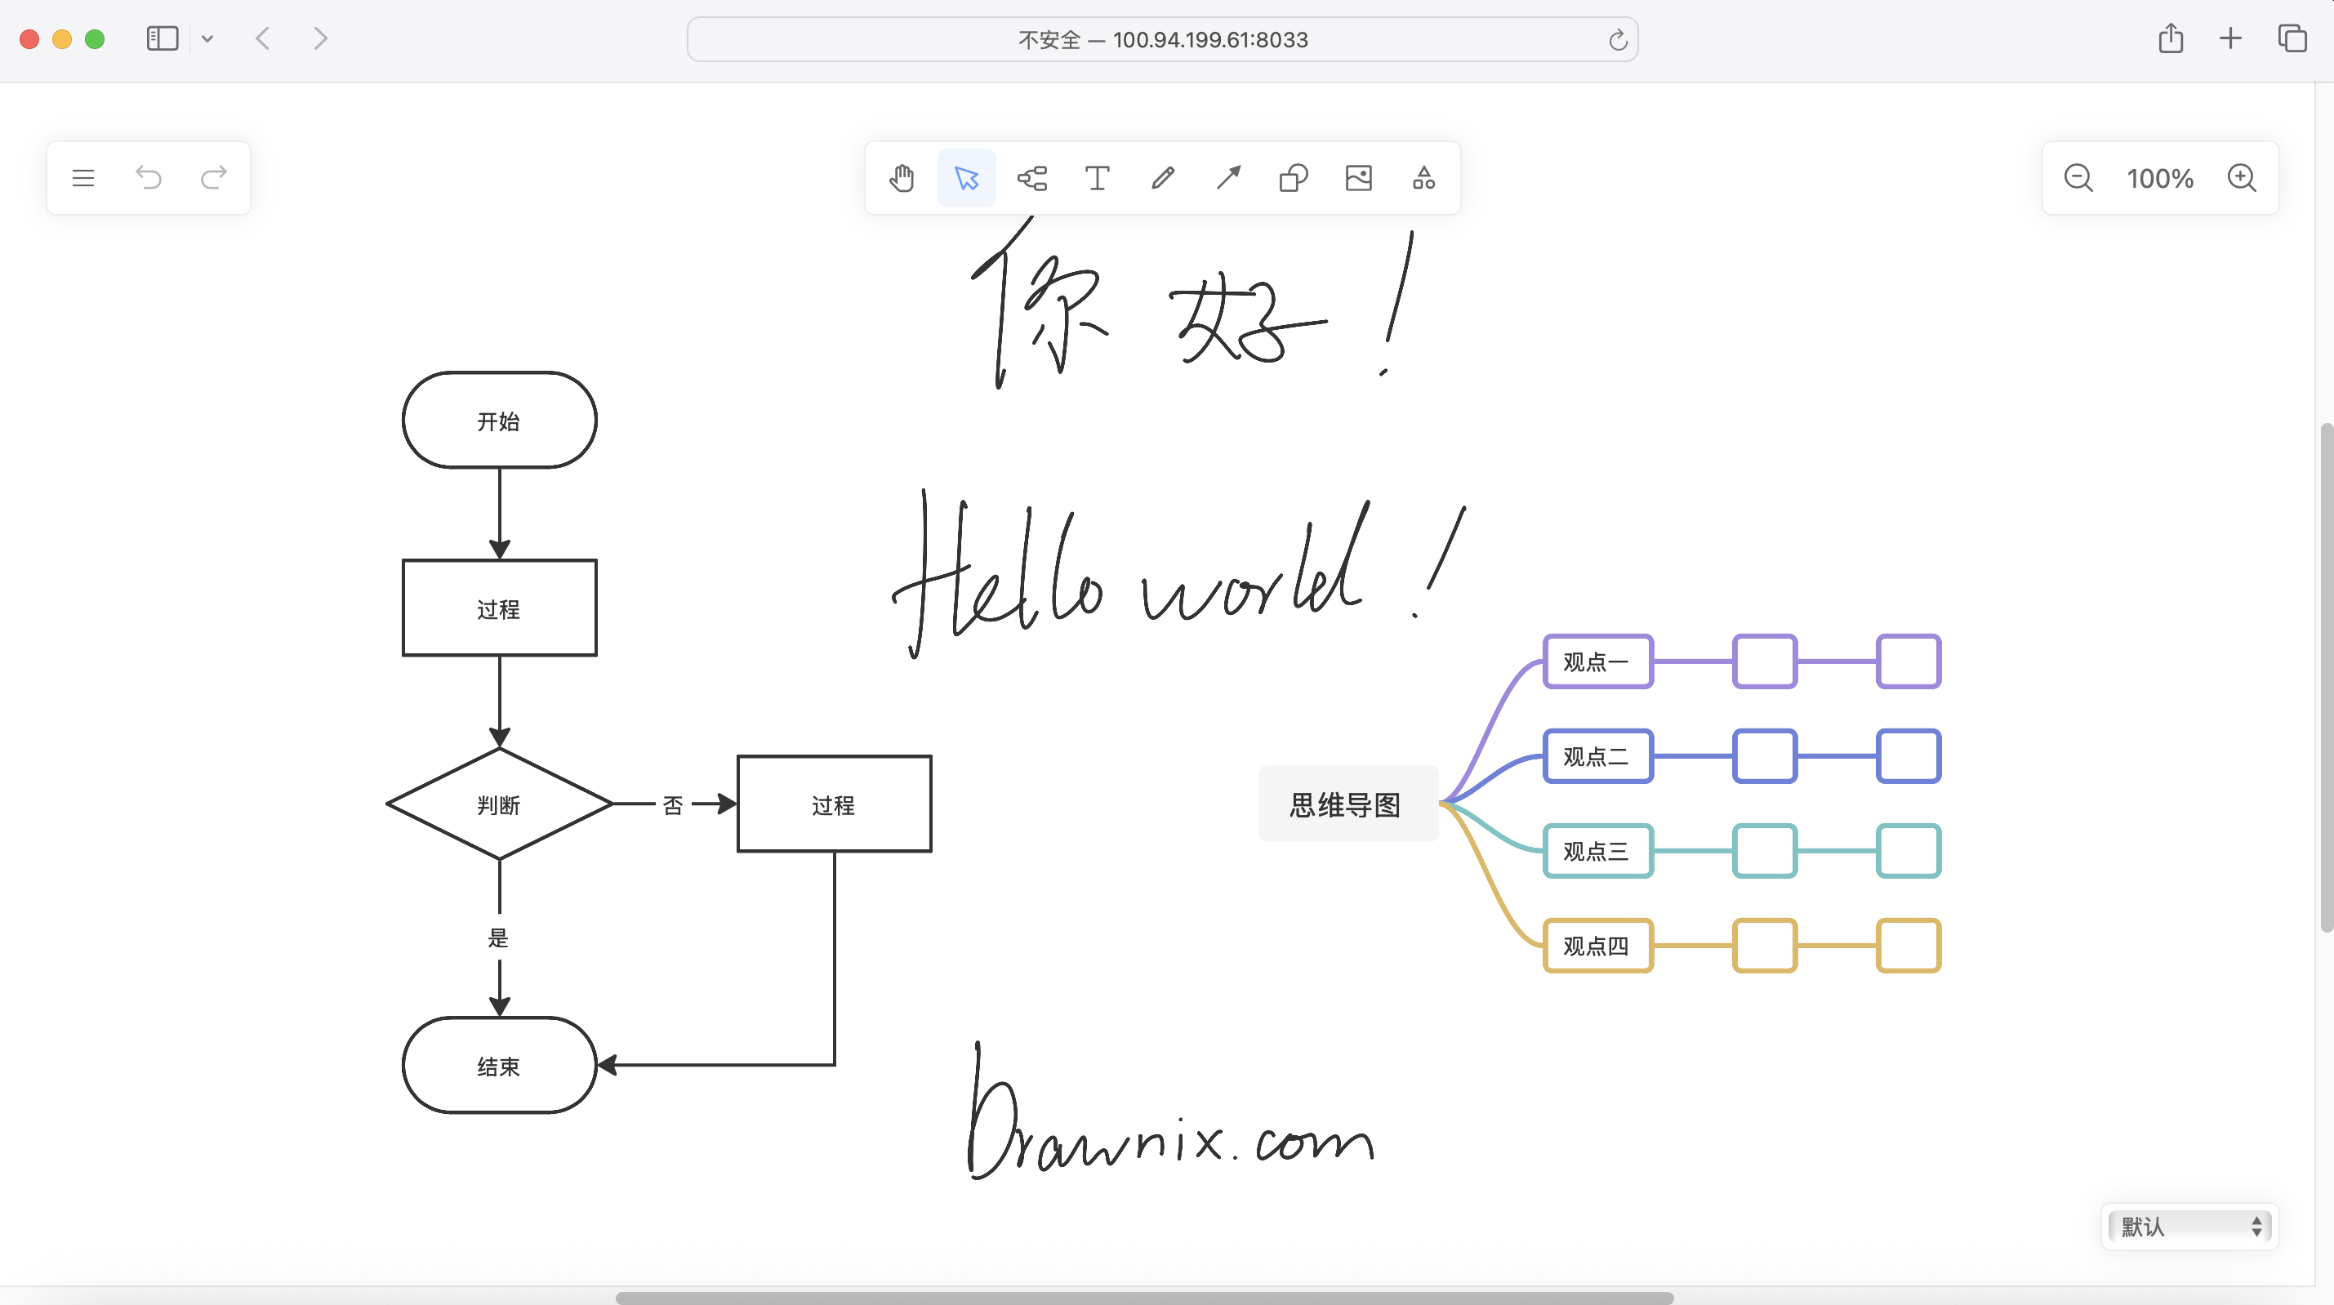The width and height of the screenshot is (2334, 1305).
Task: Open the extra tools shapes icon
Action: [1423, 178]
